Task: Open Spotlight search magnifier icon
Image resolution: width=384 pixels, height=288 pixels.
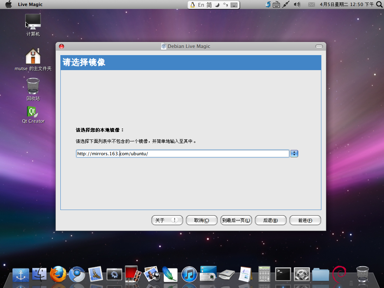Action: (379, 4)
